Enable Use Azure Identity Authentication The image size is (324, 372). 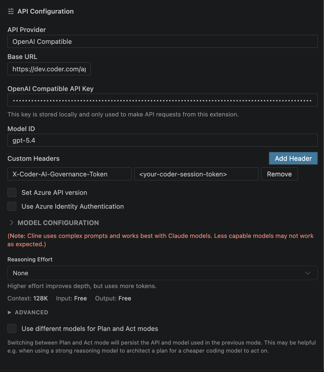click(x=12, y=206)
